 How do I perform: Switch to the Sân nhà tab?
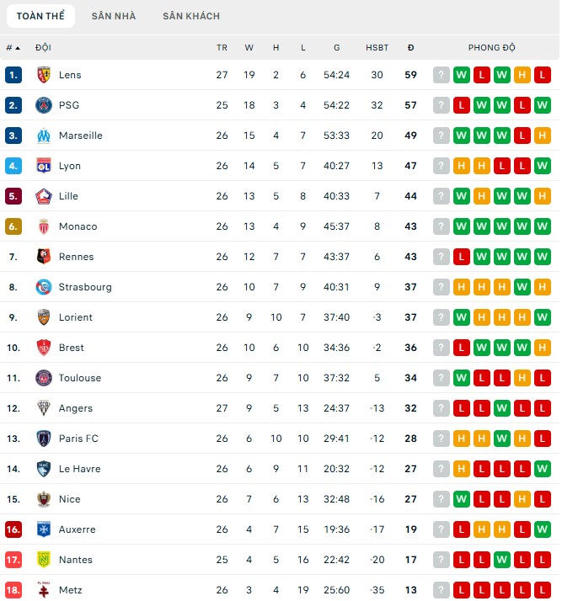tap(114, 16)
